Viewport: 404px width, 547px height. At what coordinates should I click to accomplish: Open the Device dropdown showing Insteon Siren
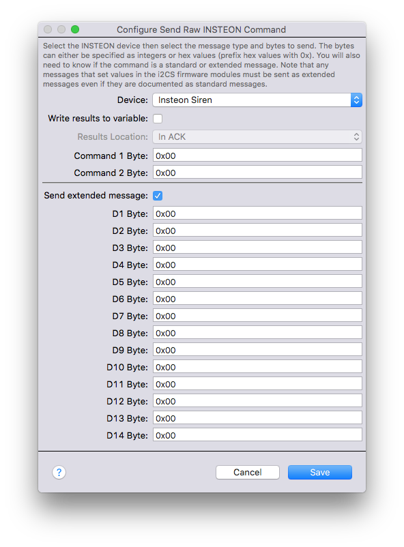[257, 100]
